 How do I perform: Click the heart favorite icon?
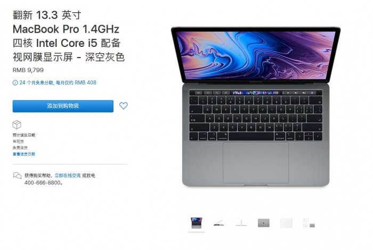[124, 106]
